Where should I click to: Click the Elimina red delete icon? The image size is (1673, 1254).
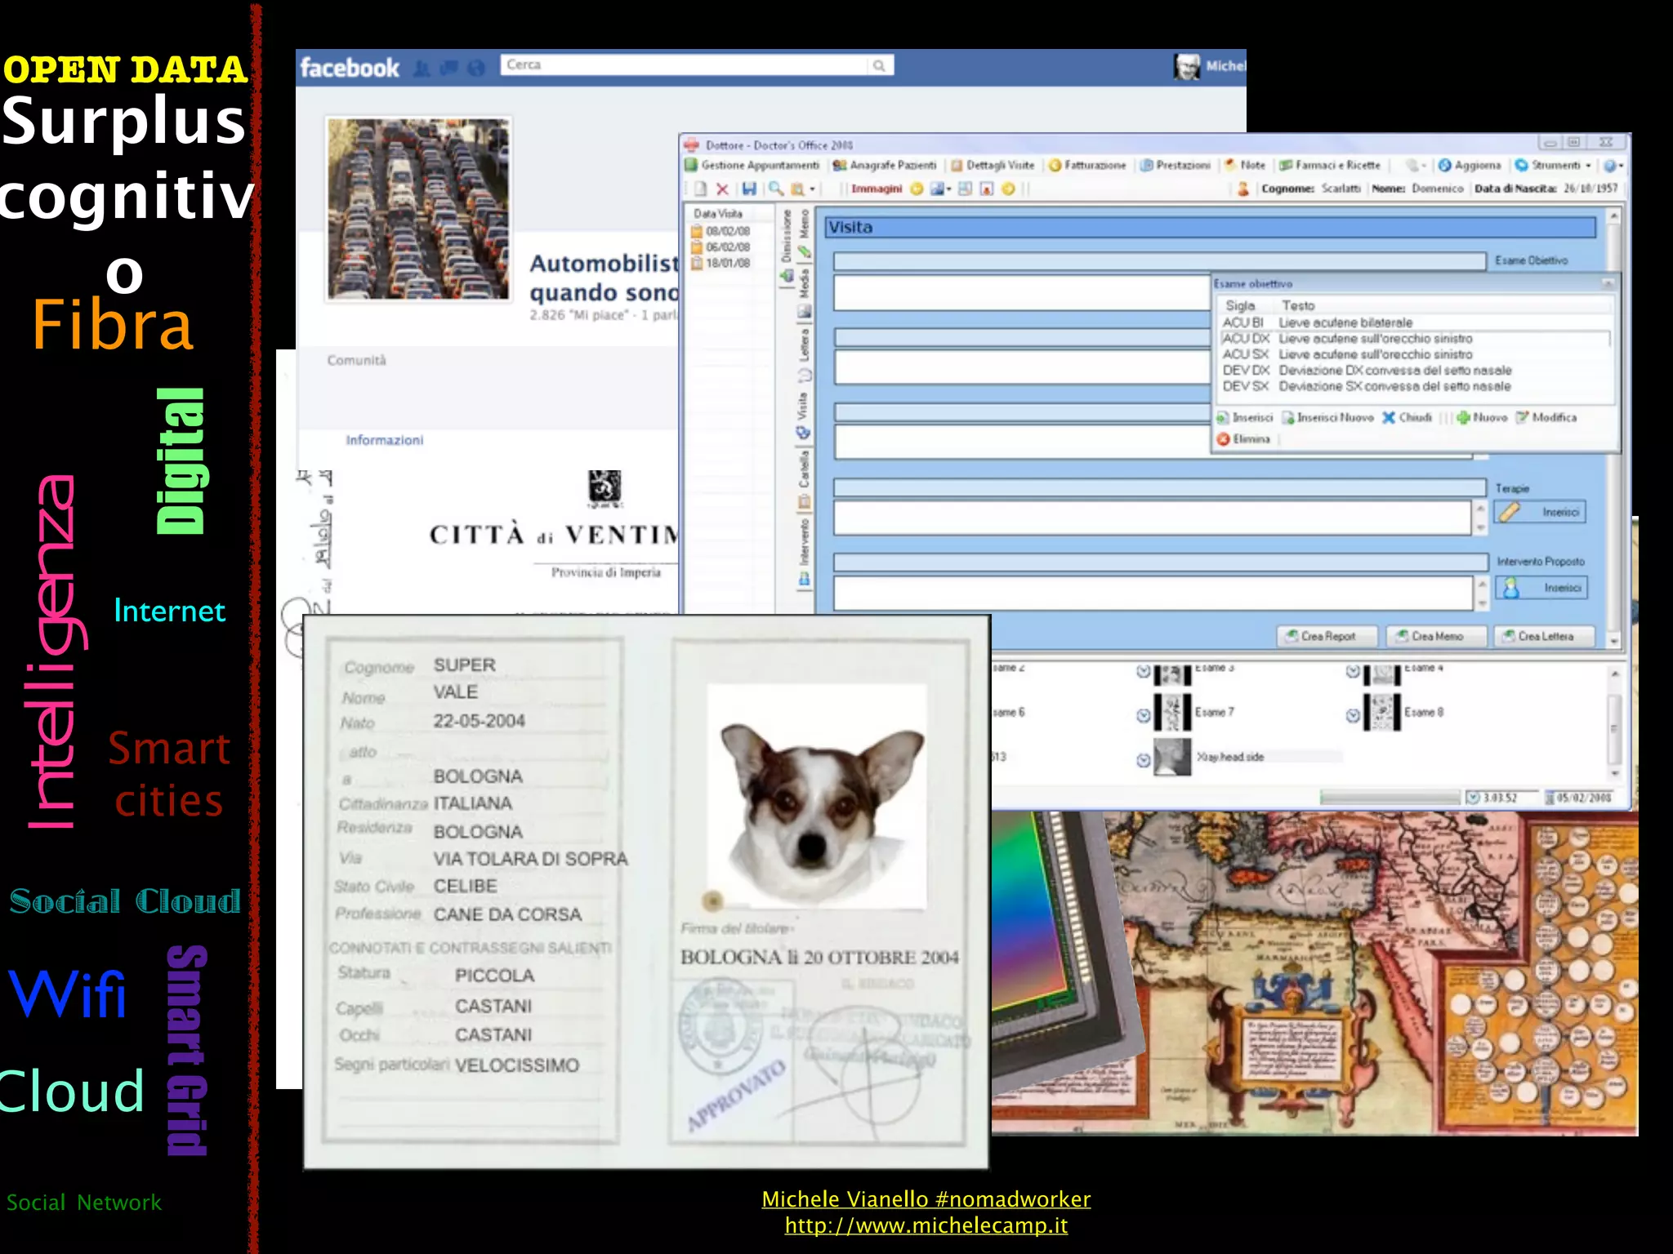pos(1223,439)
